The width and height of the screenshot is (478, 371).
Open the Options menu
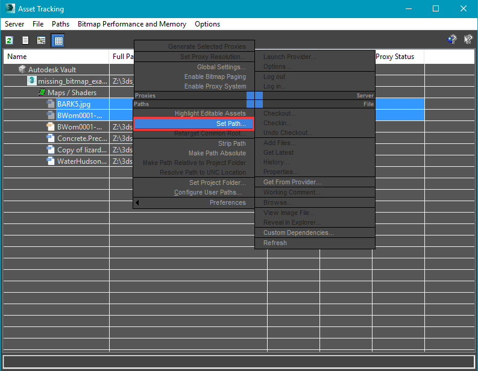click(x=207, y=24)
